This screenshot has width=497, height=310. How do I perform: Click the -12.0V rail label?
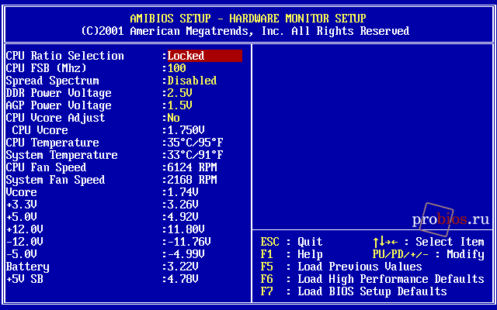(25, 242)
